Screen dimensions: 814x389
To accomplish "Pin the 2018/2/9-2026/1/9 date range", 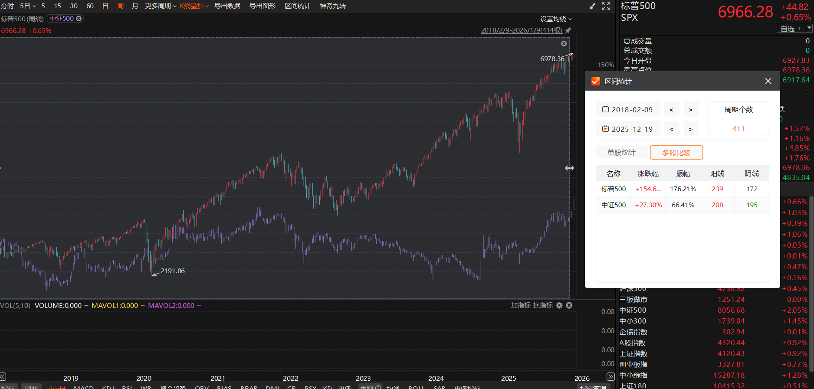I will (568, 30).
